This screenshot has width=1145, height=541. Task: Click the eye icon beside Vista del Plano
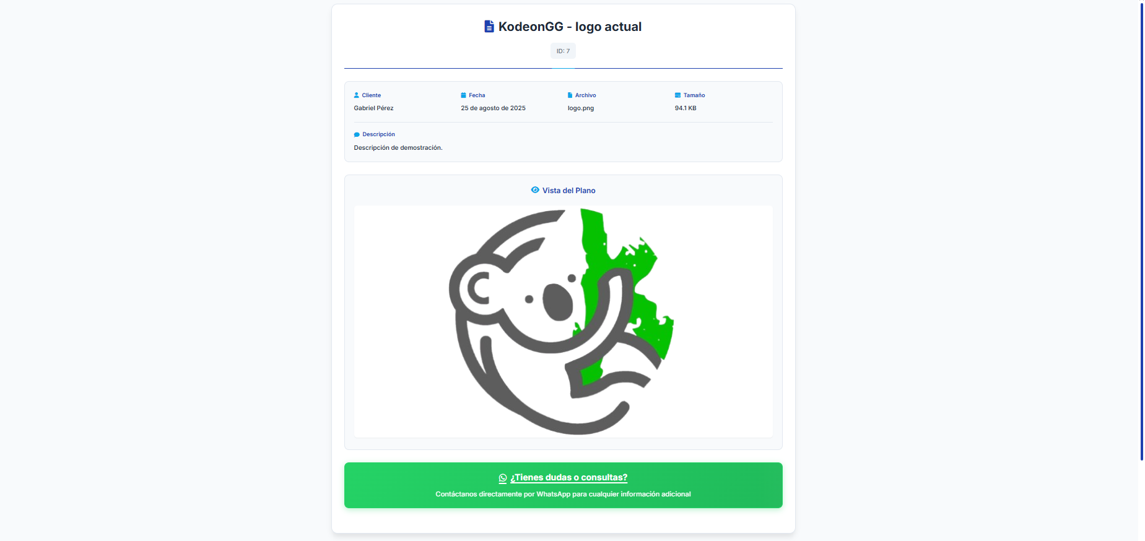535,190
